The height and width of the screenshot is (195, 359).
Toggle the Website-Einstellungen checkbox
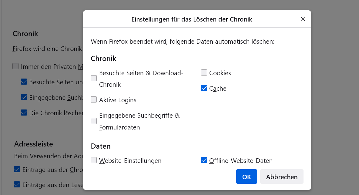(94, 160)
